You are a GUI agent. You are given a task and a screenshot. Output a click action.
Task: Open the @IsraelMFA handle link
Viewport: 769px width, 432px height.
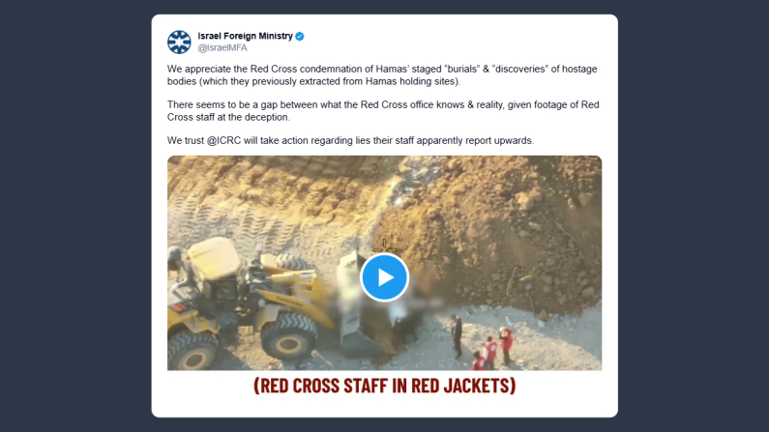point(222,48)
